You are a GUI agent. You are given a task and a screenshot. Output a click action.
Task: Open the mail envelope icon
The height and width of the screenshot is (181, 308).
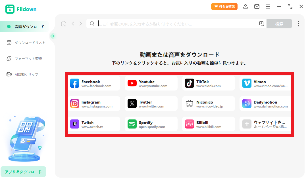257,7
